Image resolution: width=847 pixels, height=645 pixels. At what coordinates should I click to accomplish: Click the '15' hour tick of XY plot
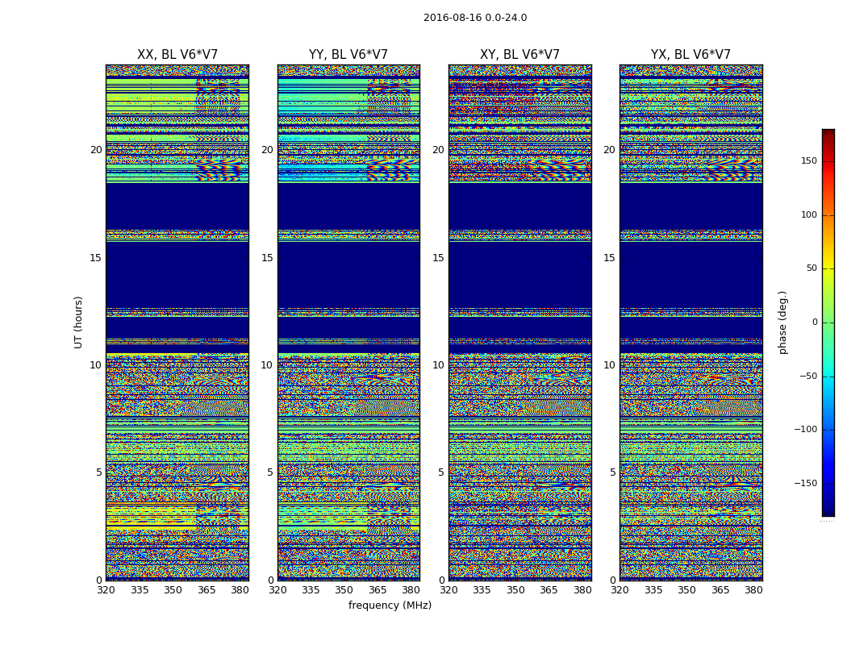tap(439, 258)
